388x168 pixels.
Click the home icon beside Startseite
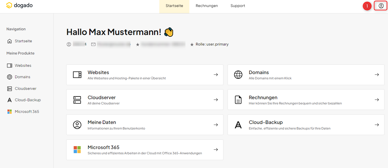coord(10,41)
